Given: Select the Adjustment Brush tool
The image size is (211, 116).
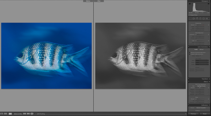Looking at the screenshot, I should coord(208,18).
